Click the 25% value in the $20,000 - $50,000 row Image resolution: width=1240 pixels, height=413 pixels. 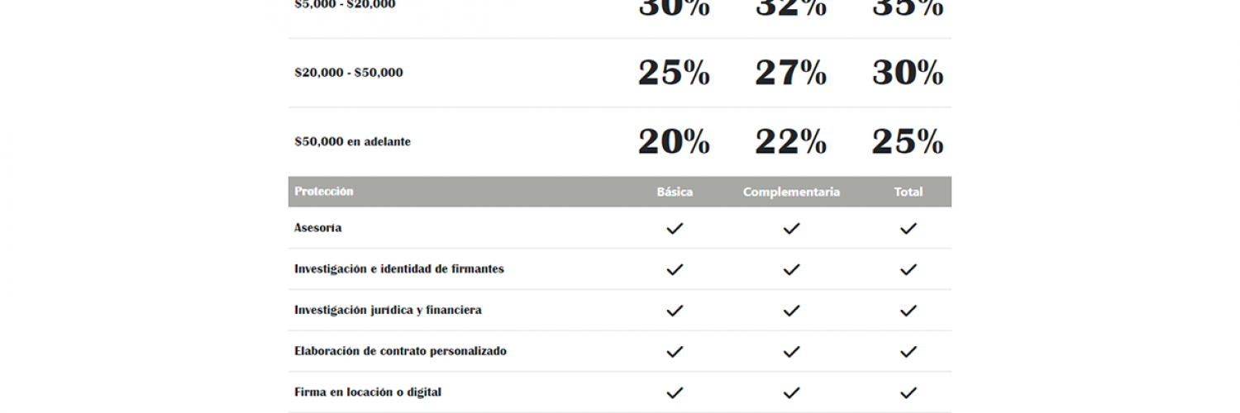click(674, 73)
